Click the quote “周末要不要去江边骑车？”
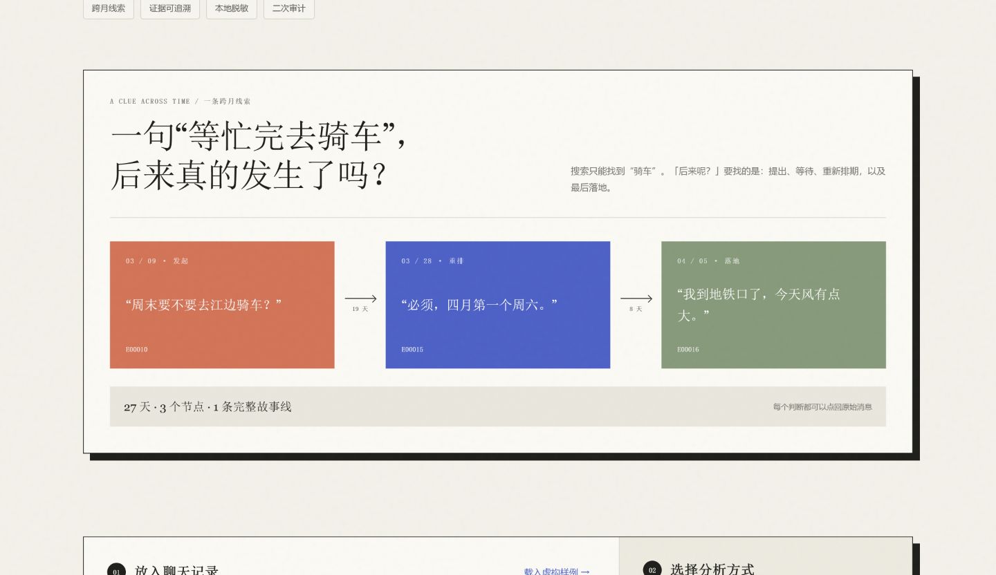Screen dimensions: 996x575 [x=204, y=305]
